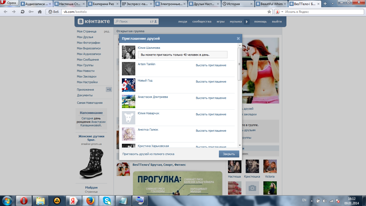The width and height of the screenshot is (366, 206).
Task: Open Opera from the taskbar
Action: click(x=24, y=200)
